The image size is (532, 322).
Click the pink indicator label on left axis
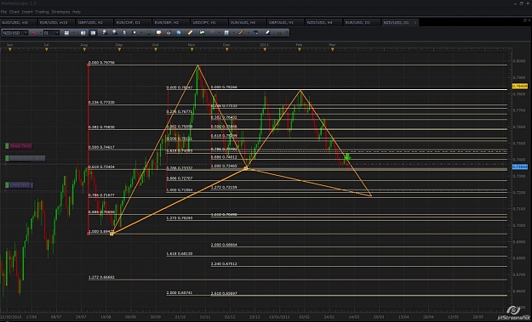pos(19,146)
